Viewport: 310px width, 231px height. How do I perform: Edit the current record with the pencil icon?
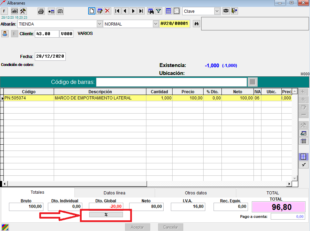coord(100,11)
